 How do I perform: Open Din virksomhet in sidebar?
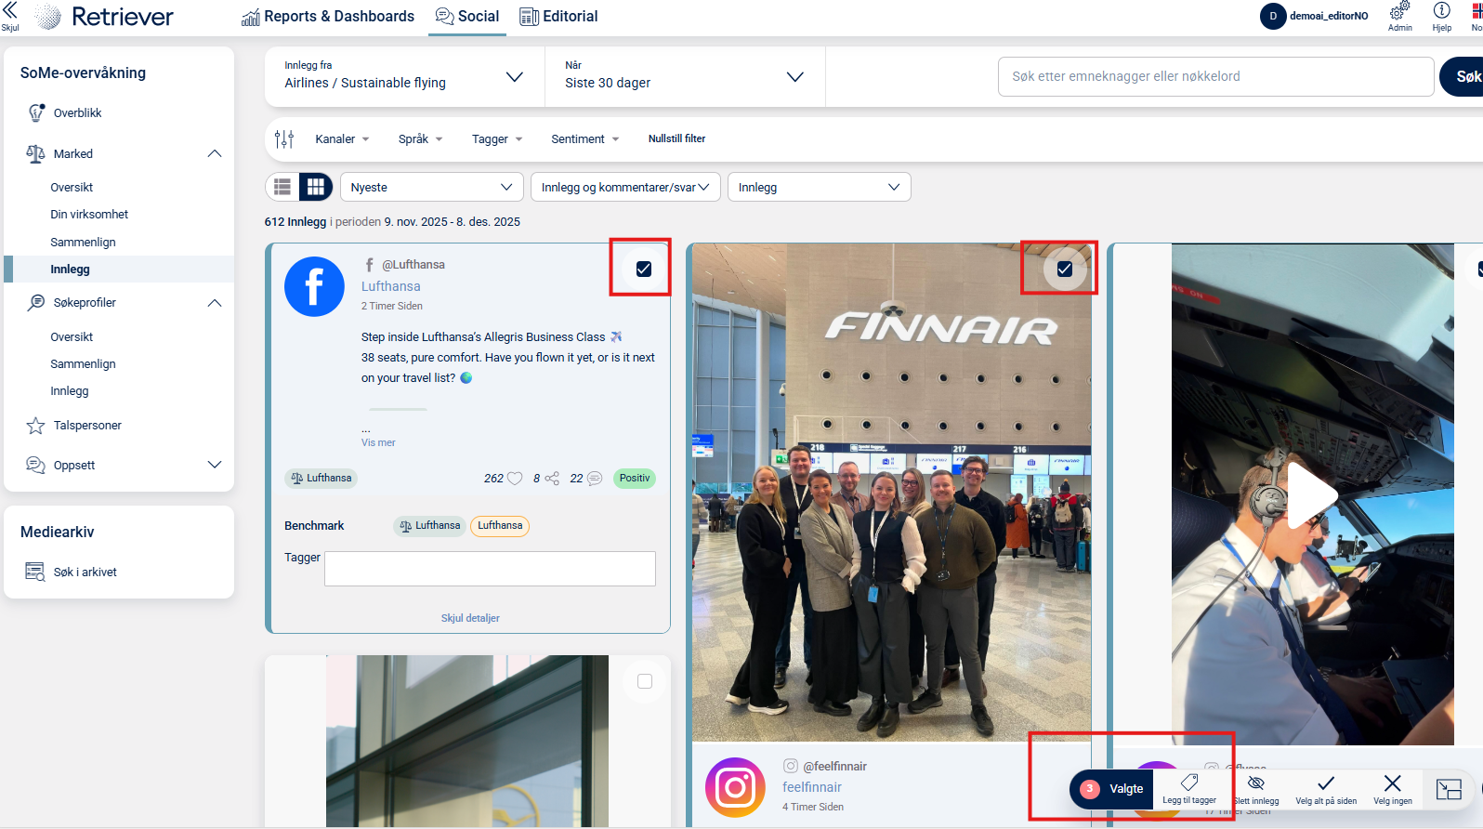tap(89, 215)
